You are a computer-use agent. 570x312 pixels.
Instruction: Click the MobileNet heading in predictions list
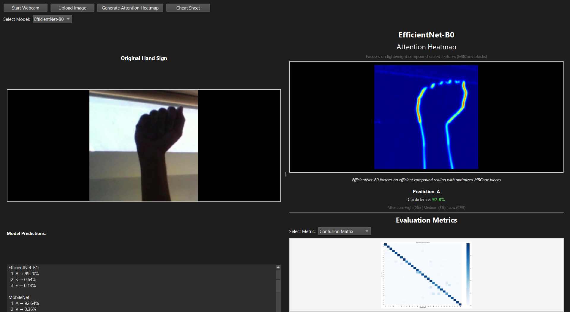point(20,297)
